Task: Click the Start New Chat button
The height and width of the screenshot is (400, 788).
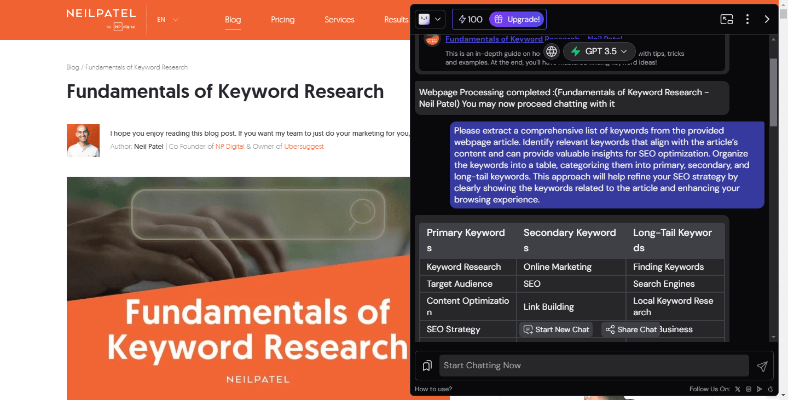Action: [556, 329]
